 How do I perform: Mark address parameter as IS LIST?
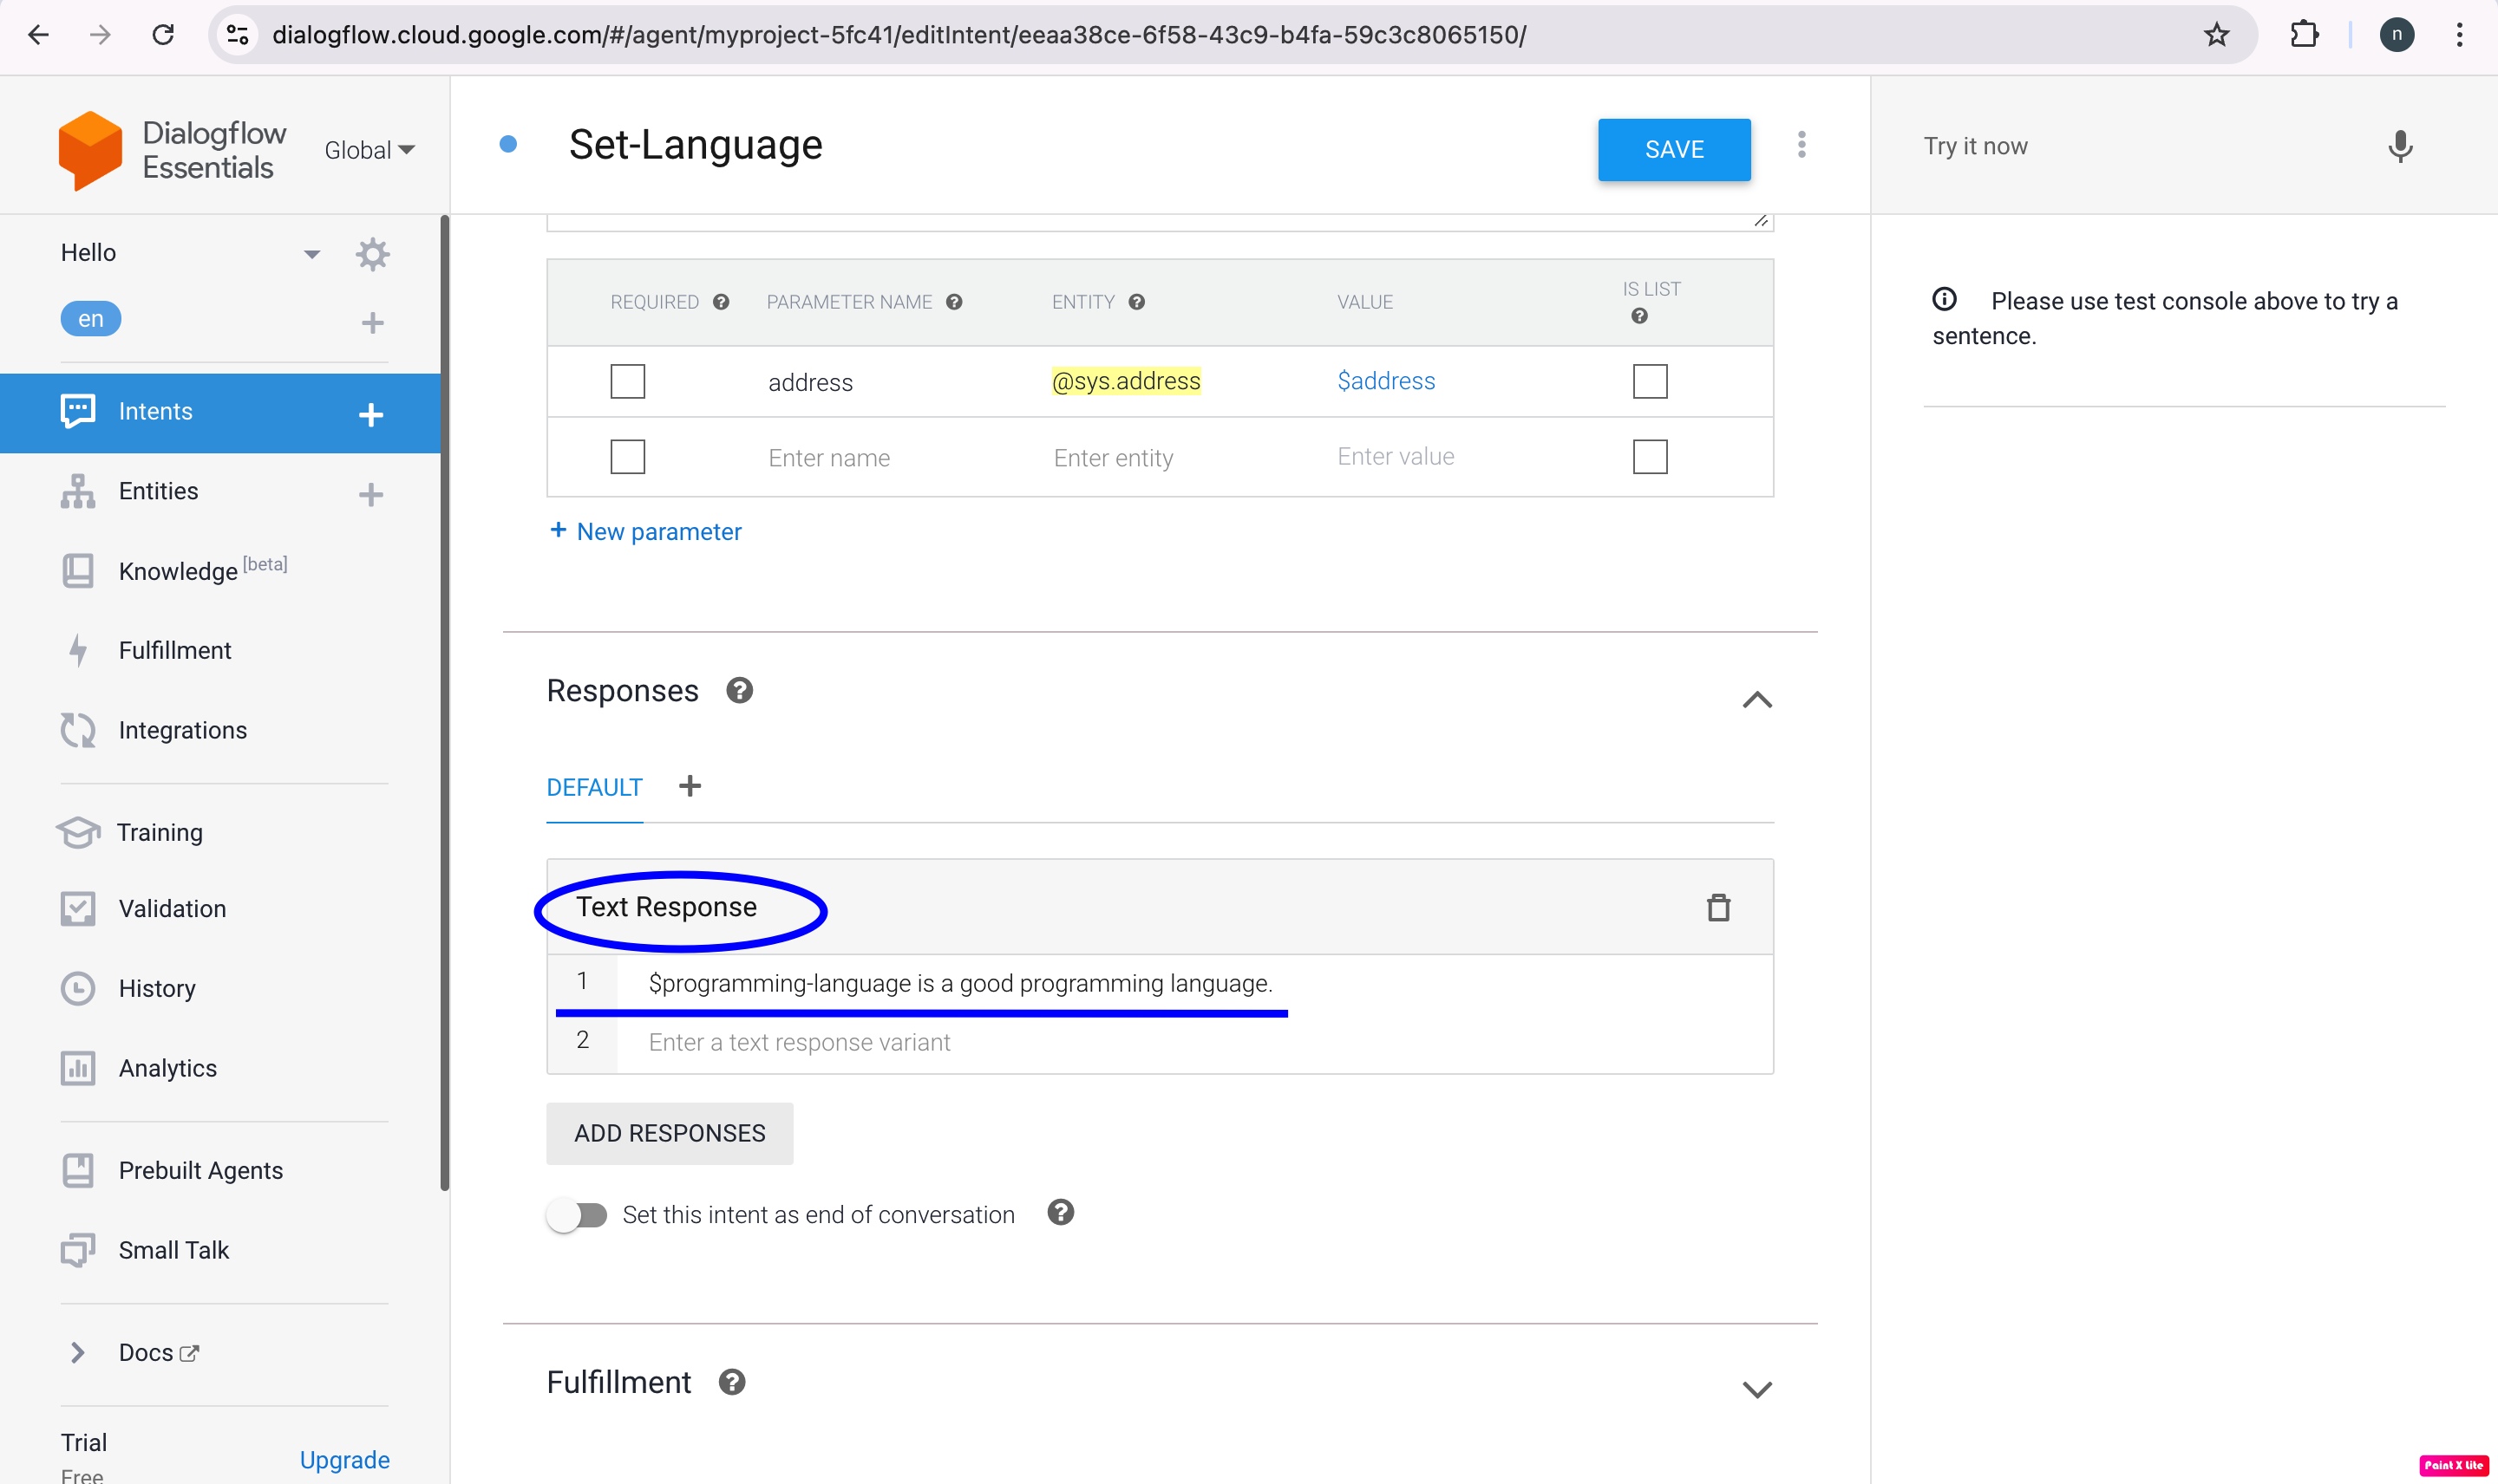pos(1649,381)
